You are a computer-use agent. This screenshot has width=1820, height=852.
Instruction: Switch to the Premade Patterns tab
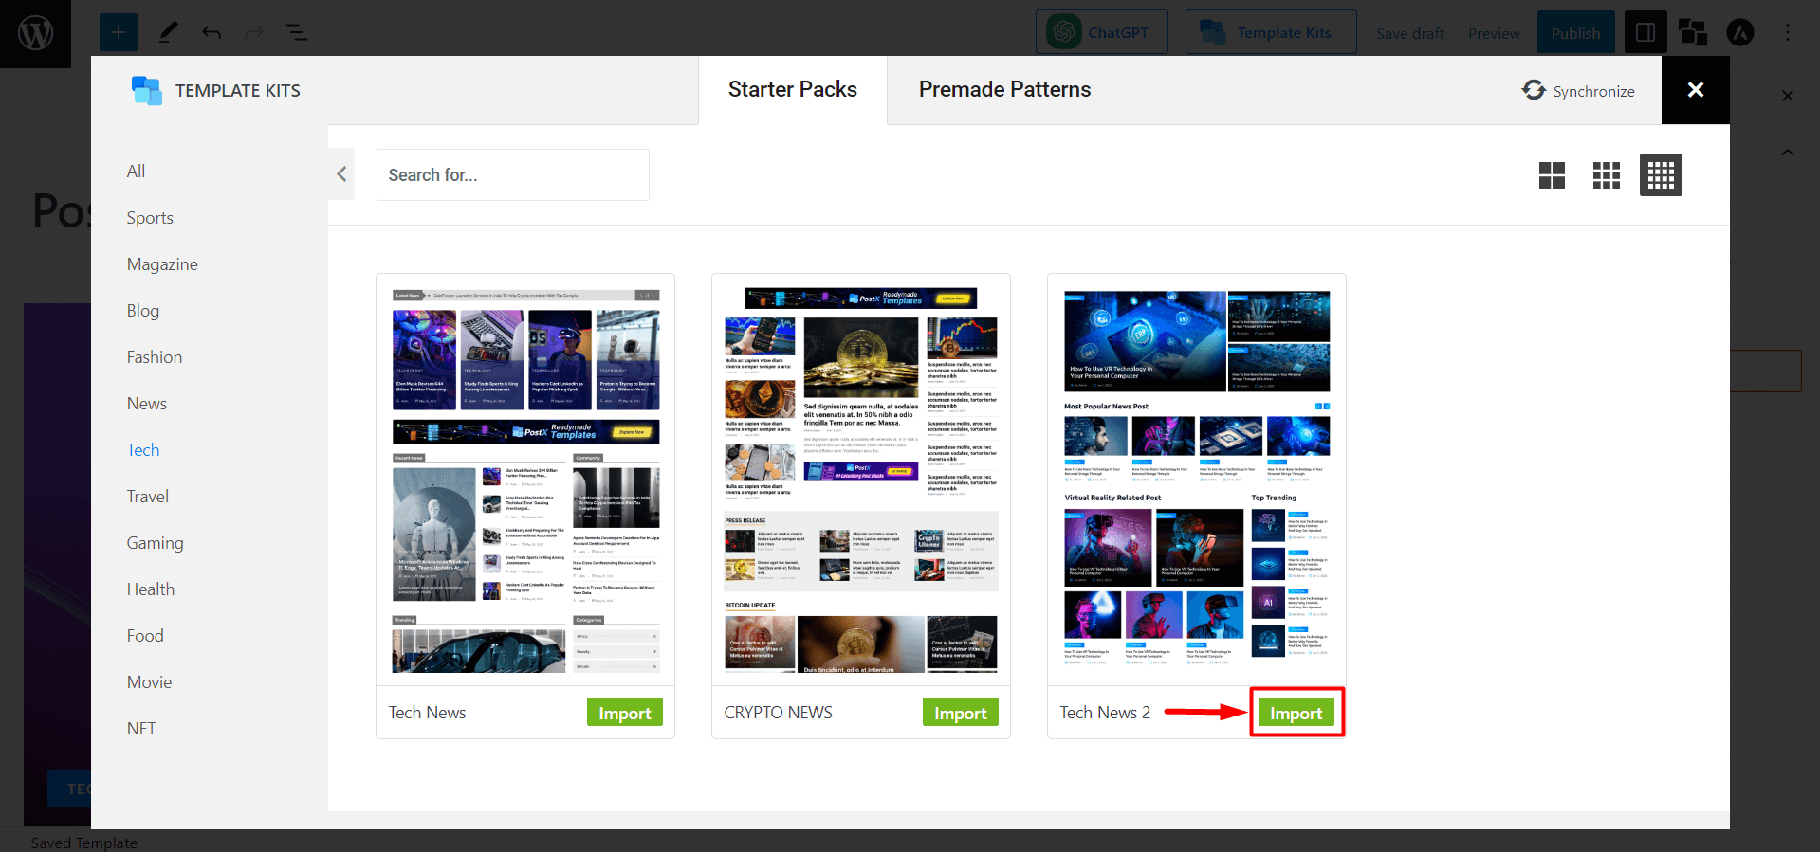click(x=1004, y=89)
